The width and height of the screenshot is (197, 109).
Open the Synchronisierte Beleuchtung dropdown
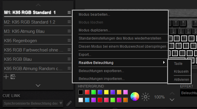point(33,103)
